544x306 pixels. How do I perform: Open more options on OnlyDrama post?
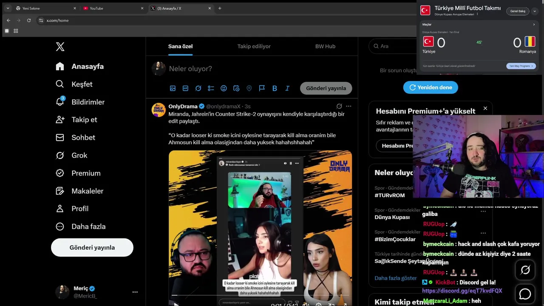click(348, 106)
